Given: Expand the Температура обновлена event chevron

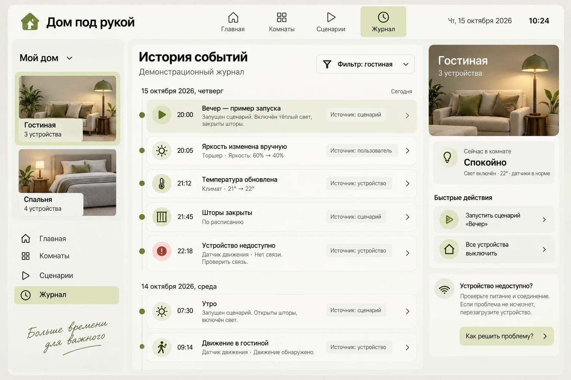Looking at the screenshot, I should point(407,184).
